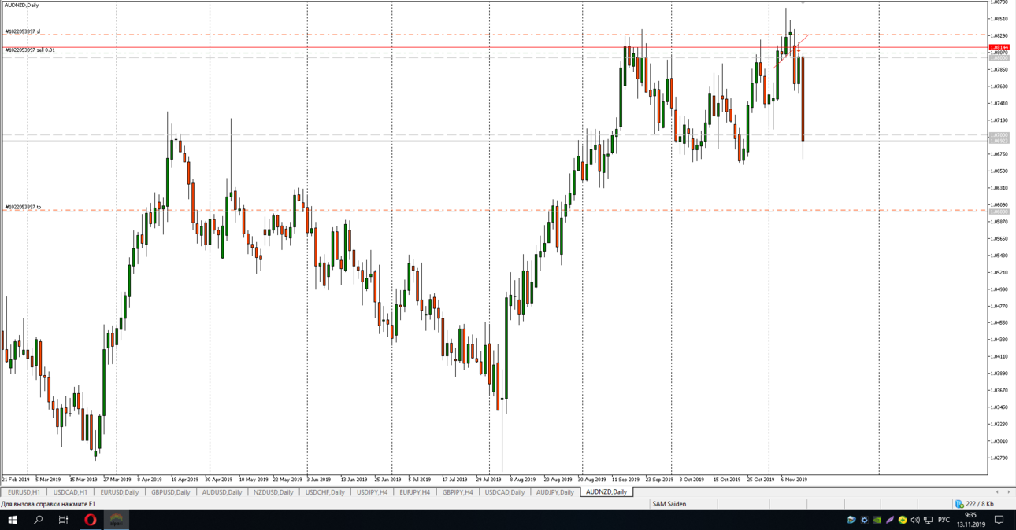Open the USDJPY,H4 chart tab
Screen dimensions: 1016x530
click(x=372, y=492)
